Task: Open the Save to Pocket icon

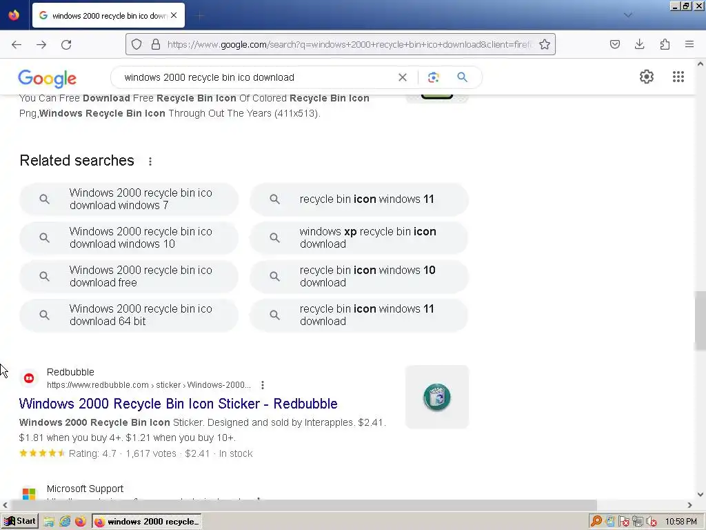Action: pos(614,44)
